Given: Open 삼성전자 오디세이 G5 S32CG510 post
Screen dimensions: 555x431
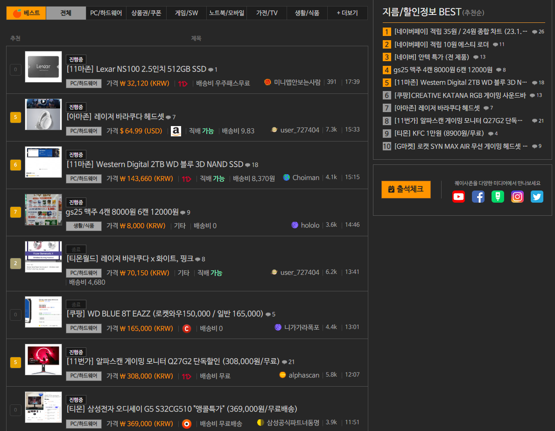Looking at the screenshot, I should 182,409.
